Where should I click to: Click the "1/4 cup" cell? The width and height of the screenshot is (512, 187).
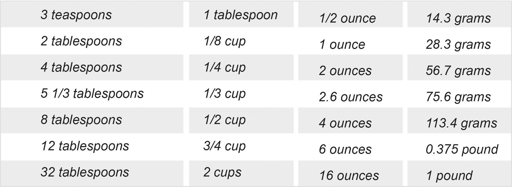[225, 67]
